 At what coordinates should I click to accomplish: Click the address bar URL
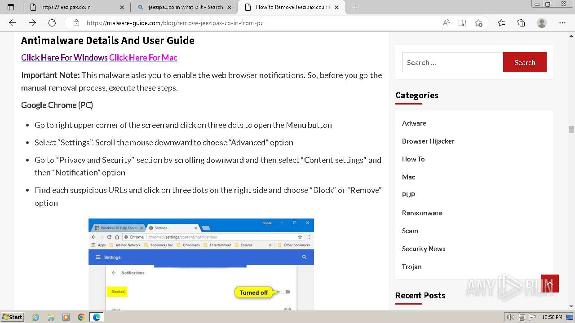[175, 23]
